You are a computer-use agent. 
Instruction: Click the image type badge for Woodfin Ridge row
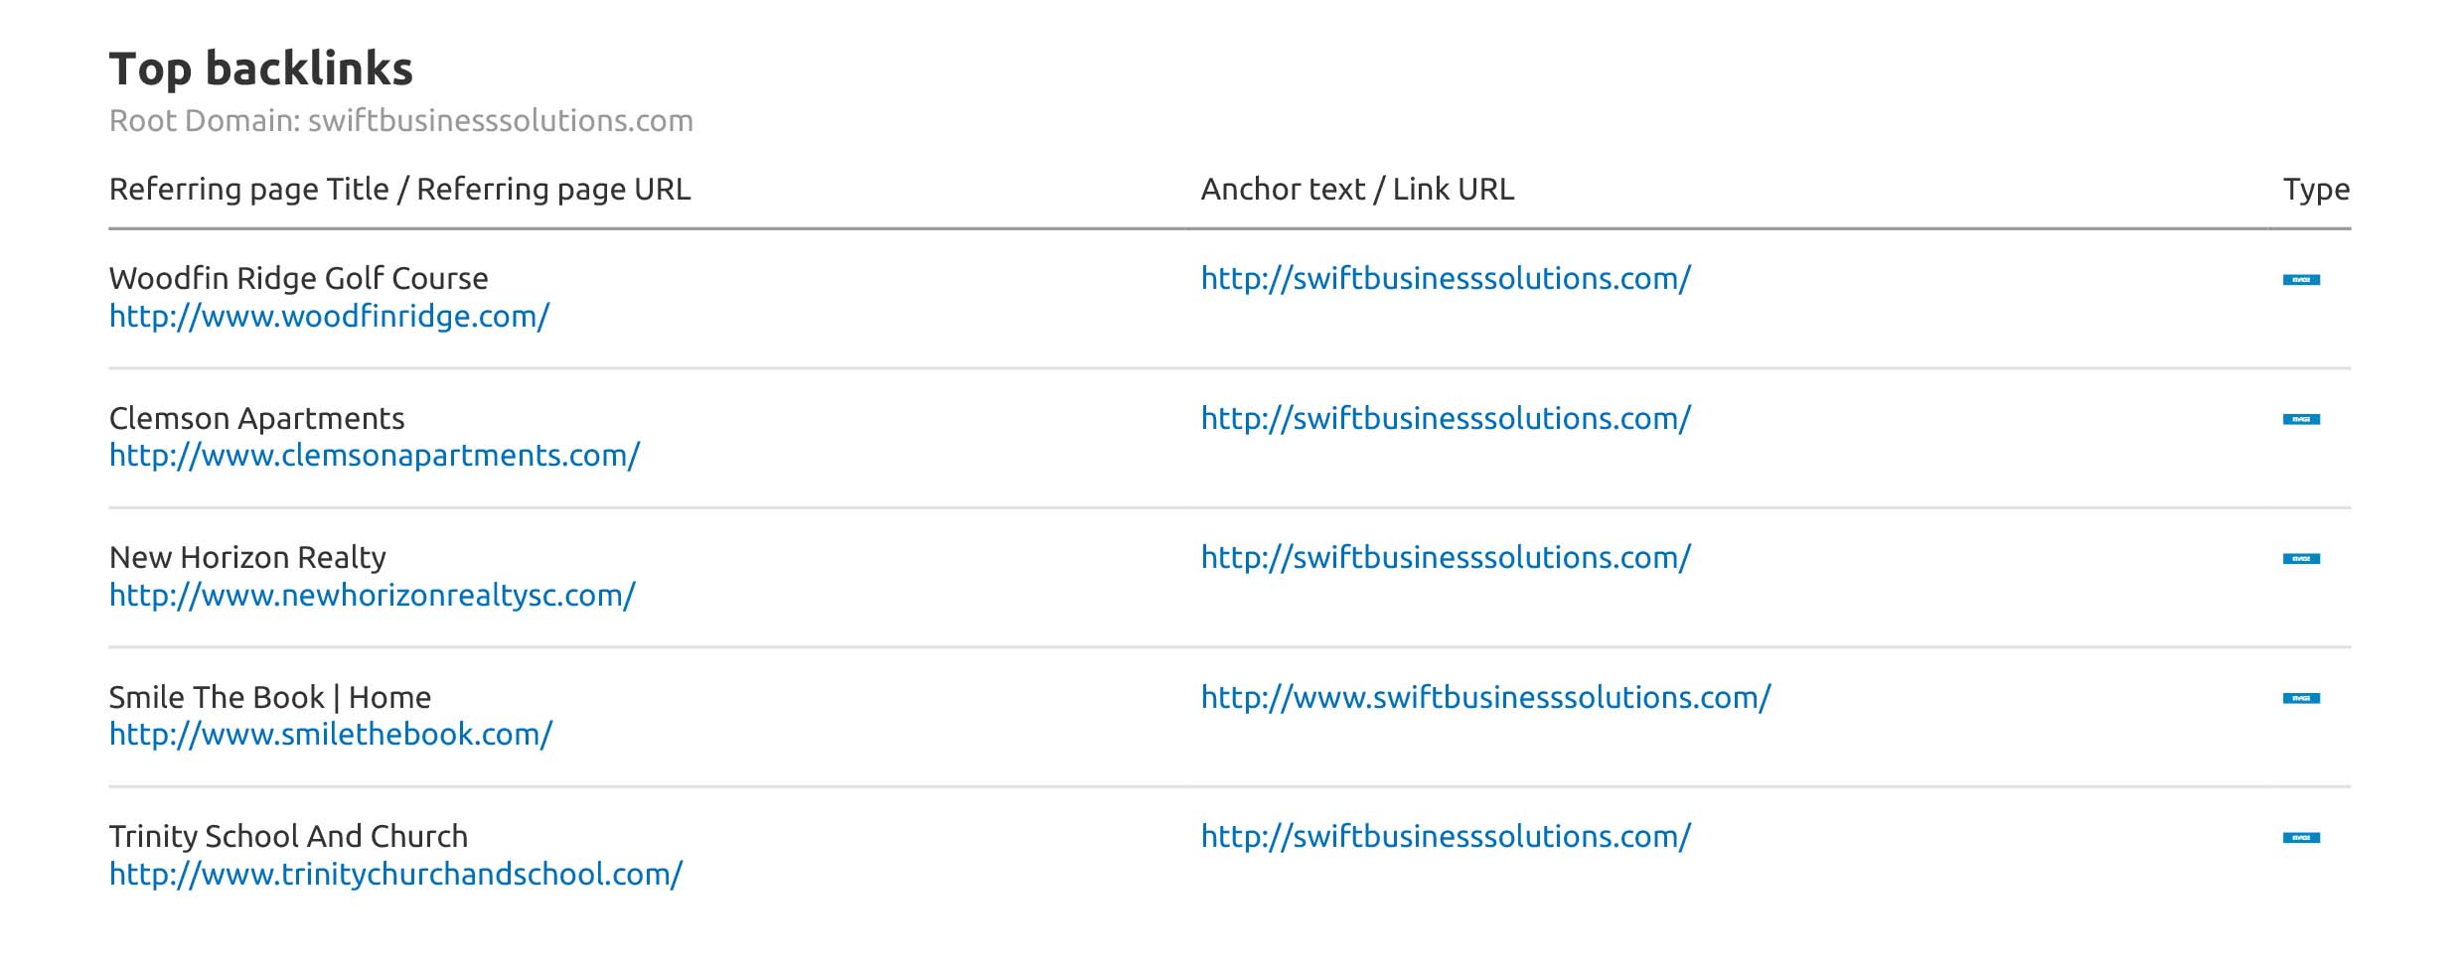[2300, 280]
